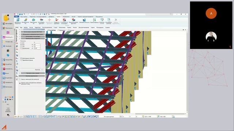Toggle the Удалять только option at panel bottom
Screen dimensions: 234x131
pyautogui.click(x=20, y=83)
